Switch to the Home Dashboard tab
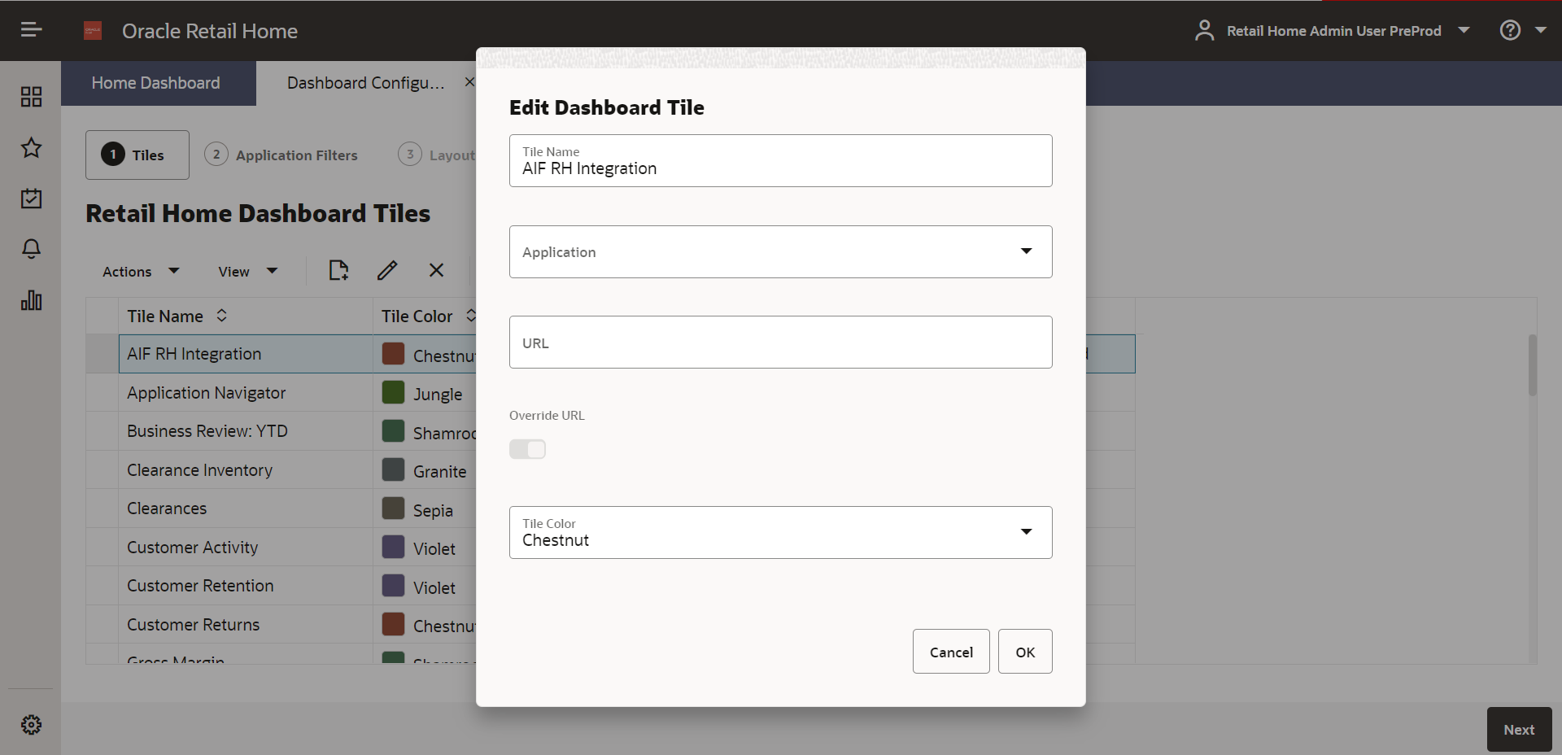This screenshot has width=1562, height=755. pos(156,83)
